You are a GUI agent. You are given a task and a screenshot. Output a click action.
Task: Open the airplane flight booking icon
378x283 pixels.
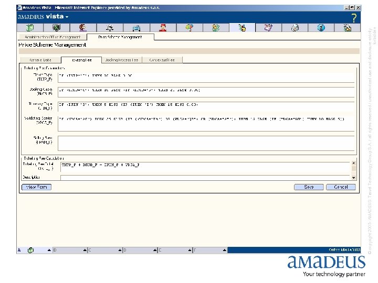pos(110,28)
